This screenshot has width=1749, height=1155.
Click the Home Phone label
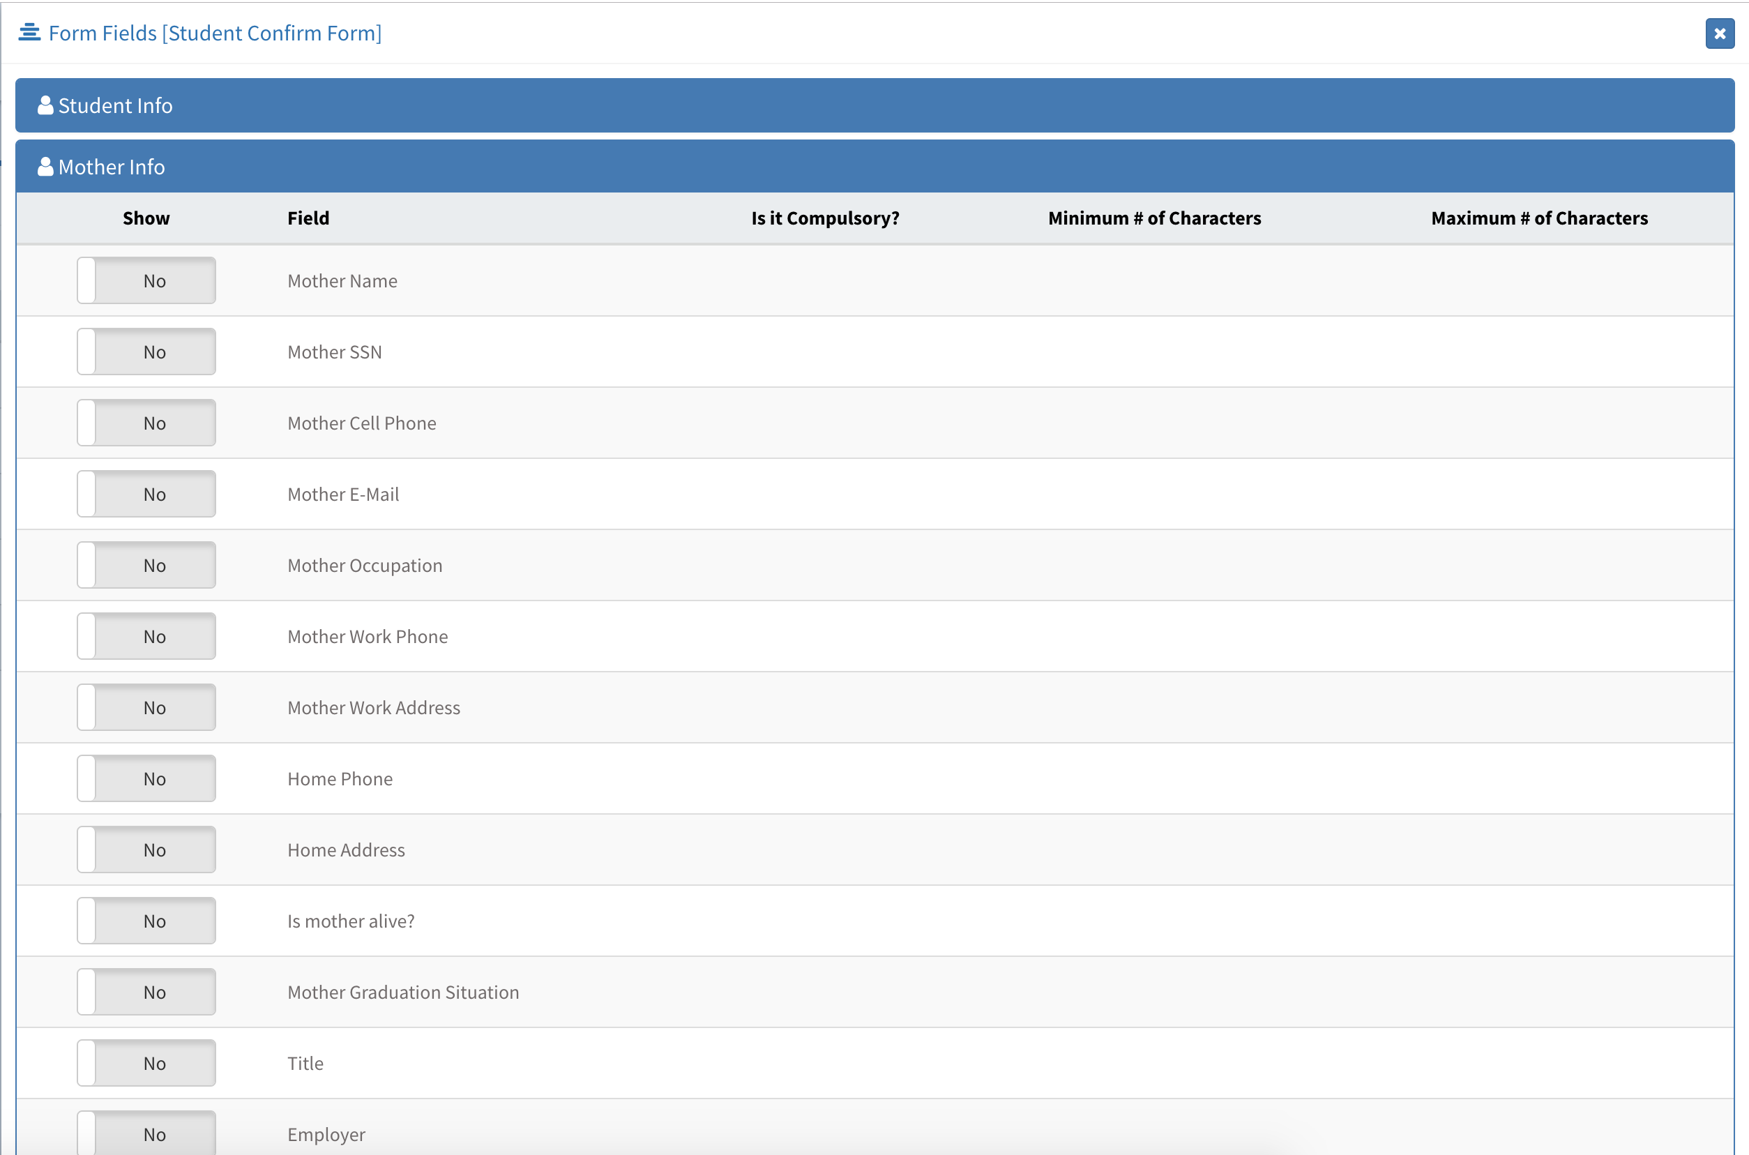[x=340, y=778]
